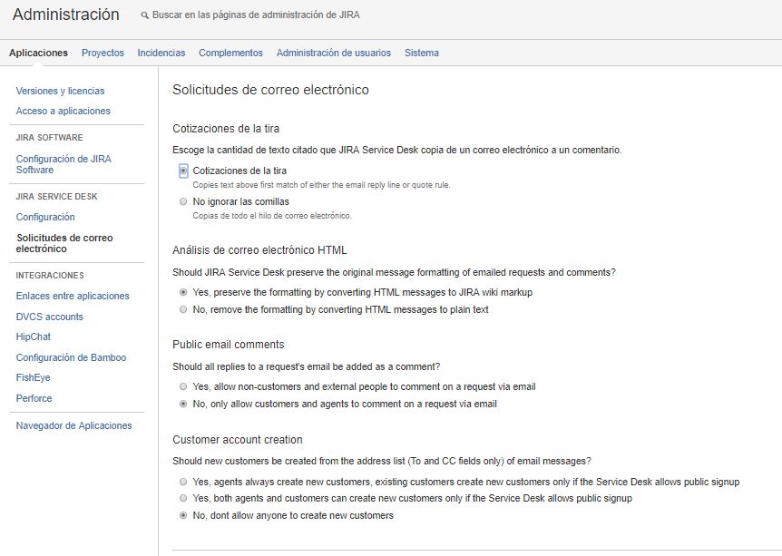This screenshot has width=782, height=556.
Task: Select Solicitudes de correo electrónico sidebar item
Action: (x=64, y=243)
